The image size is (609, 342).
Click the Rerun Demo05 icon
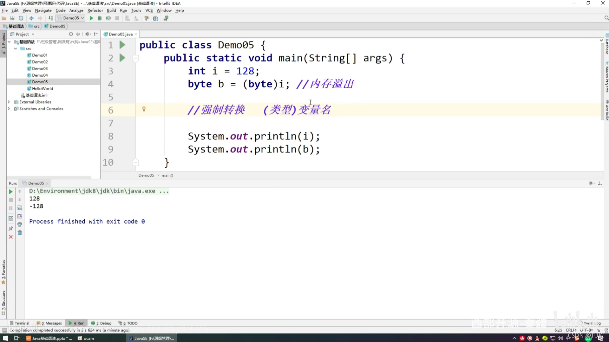click(x=10, y=191)
